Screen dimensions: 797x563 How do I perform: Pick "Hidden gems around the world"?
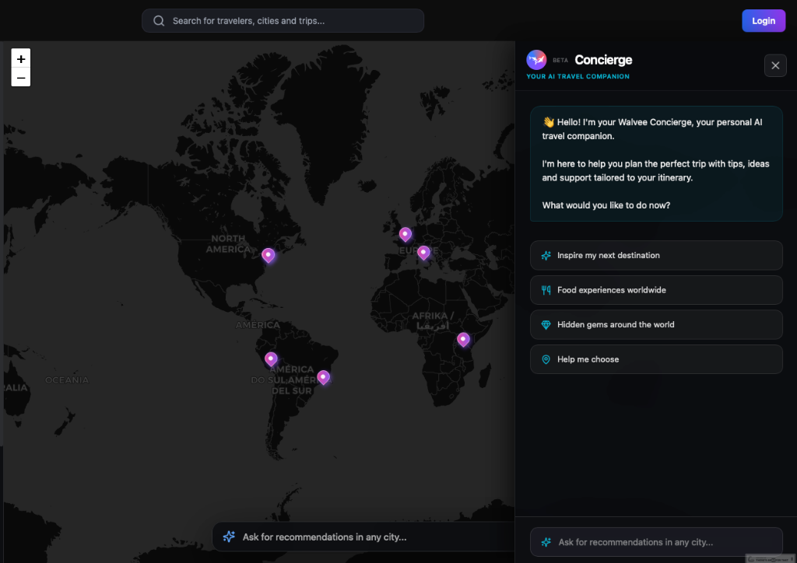tap(656, 324)
